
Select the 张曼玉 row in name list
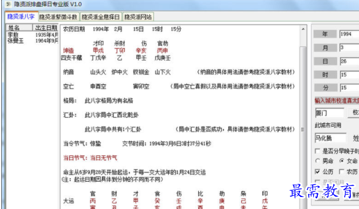(x=32, y=41)
